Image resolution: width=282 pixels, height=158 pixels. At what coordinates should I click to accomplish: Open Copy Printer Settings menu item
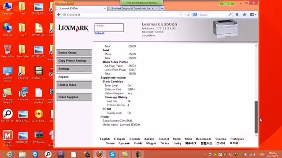(74, 61)
